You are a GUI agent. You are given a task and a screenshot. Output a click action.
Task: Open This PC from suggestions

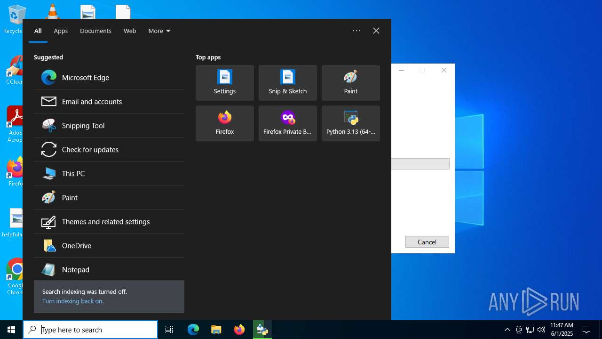click(x=109, y=174)
